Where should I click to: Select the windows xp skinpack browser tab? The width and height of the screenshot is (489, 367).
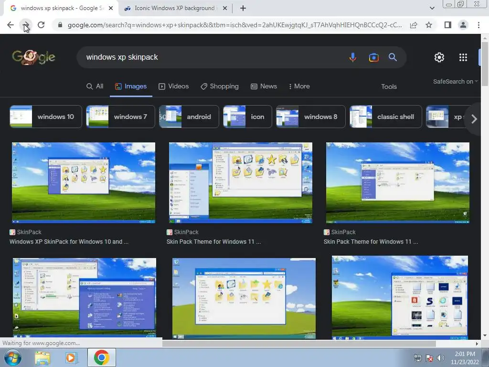(61, 8)
